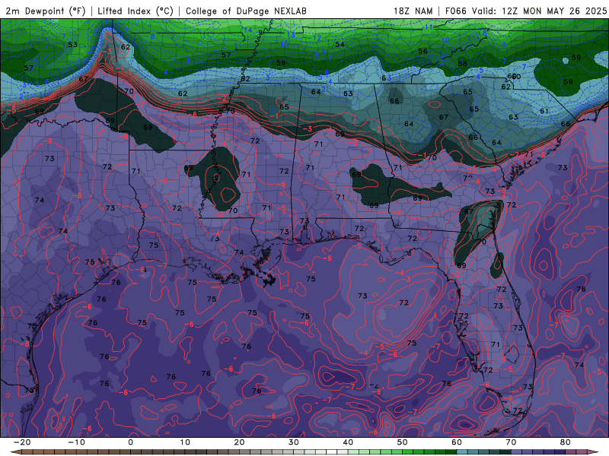609x456 pixels.
Task: Click the blue lifted index value 14
Action: pyautogui.click(x=248, y=30)
